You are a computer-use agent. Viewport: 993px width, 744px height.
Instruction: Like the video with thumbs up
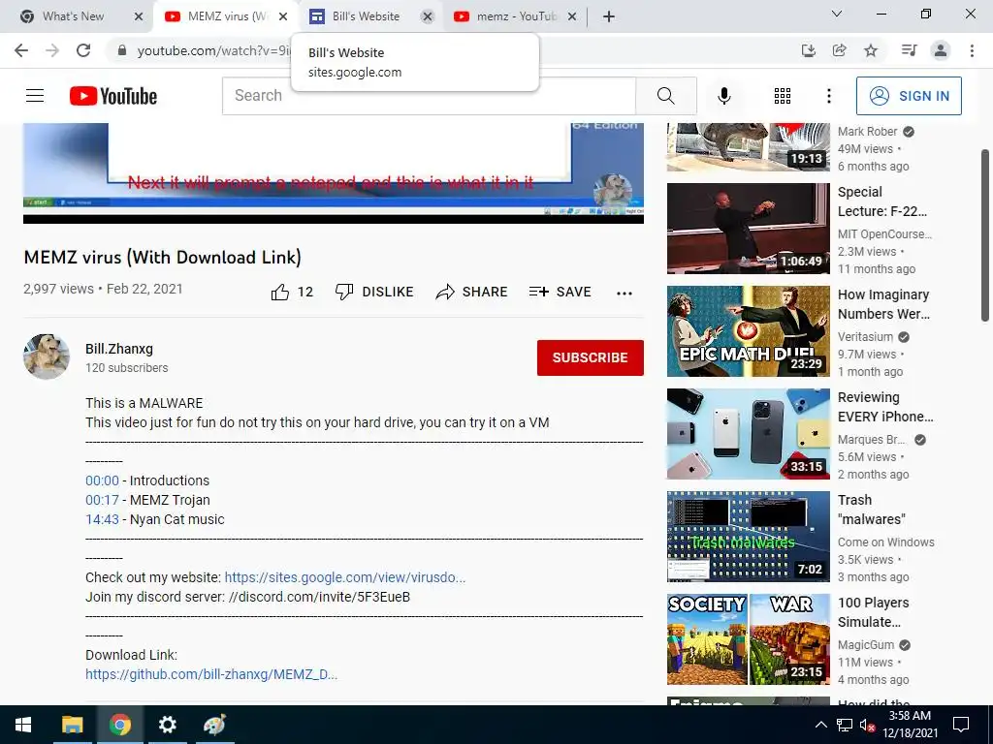(292, 292)
